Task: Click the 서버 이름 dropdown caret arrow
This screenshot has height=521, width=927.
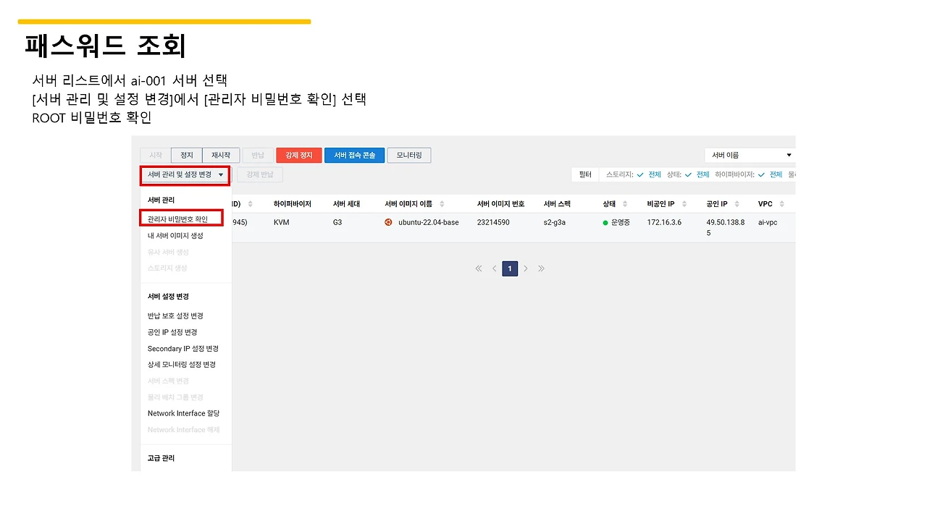Action: [x=789, y=154]
